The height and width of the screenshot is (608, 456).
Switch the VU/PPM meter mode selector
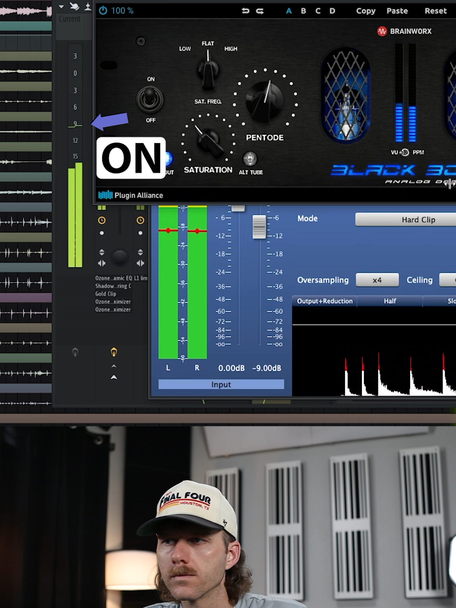click(x=404, y=152)
